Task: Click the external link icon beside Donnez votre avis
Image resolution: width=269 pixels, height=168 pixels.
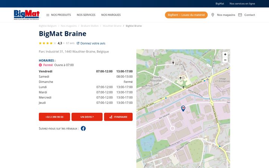Action: [78, 43]
